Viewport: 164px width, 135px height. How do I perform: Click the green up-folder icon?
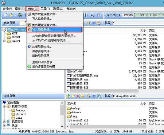(x=69, y=96)
